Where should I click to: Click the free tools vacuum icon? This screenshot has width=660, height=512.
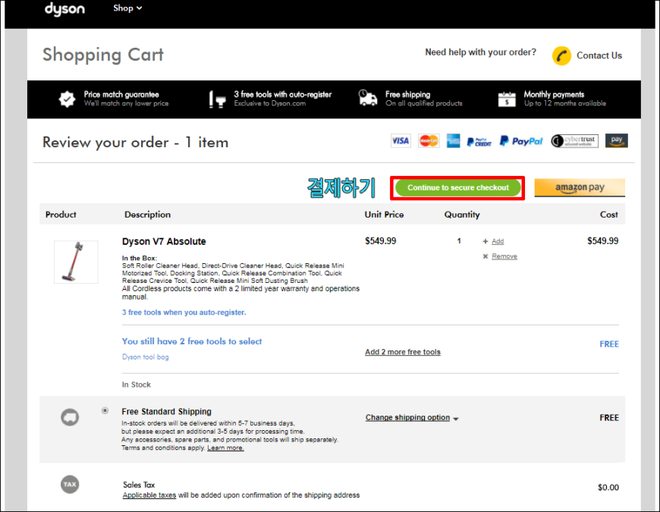point(218,99)
